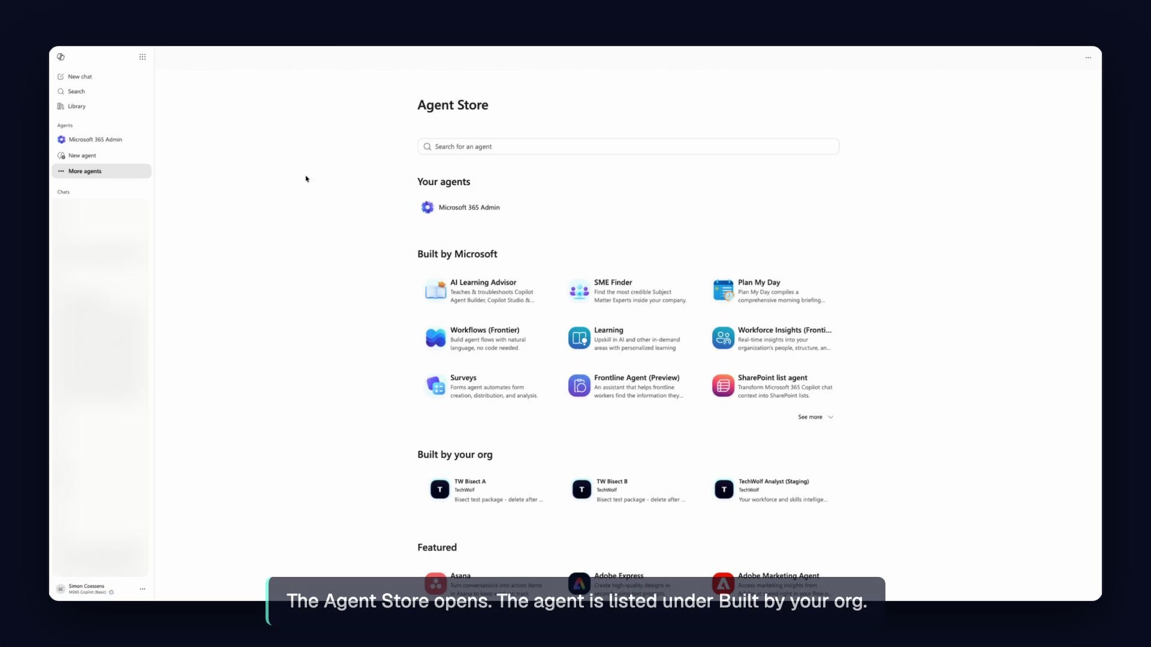Screen dimensions: 1151x647
Task: Click the Plan My Day calendar icon
Action: pyautogui.click(x=723, y=291)
